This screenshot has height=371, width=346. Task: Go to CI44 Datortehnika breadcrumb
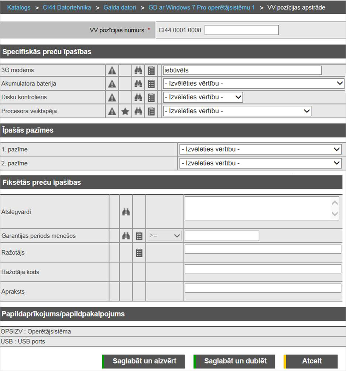coord(67,7)
